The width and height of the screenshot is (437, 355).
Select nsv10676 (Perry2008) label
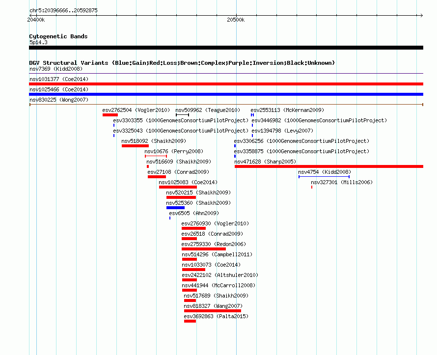pos(174,151)
